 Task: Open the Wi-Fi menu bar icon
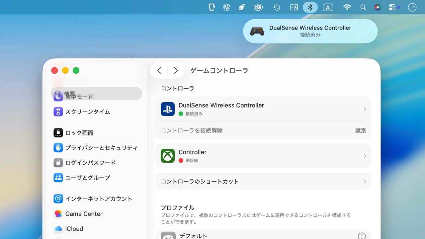[347, 7]
